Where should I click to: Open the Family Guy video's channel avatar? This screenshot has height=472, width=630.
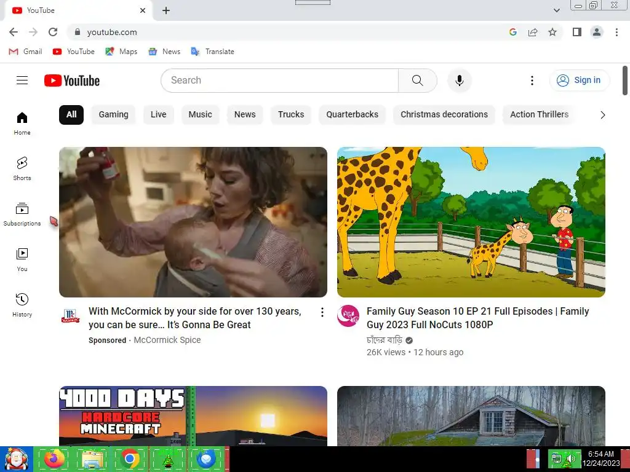348,316
